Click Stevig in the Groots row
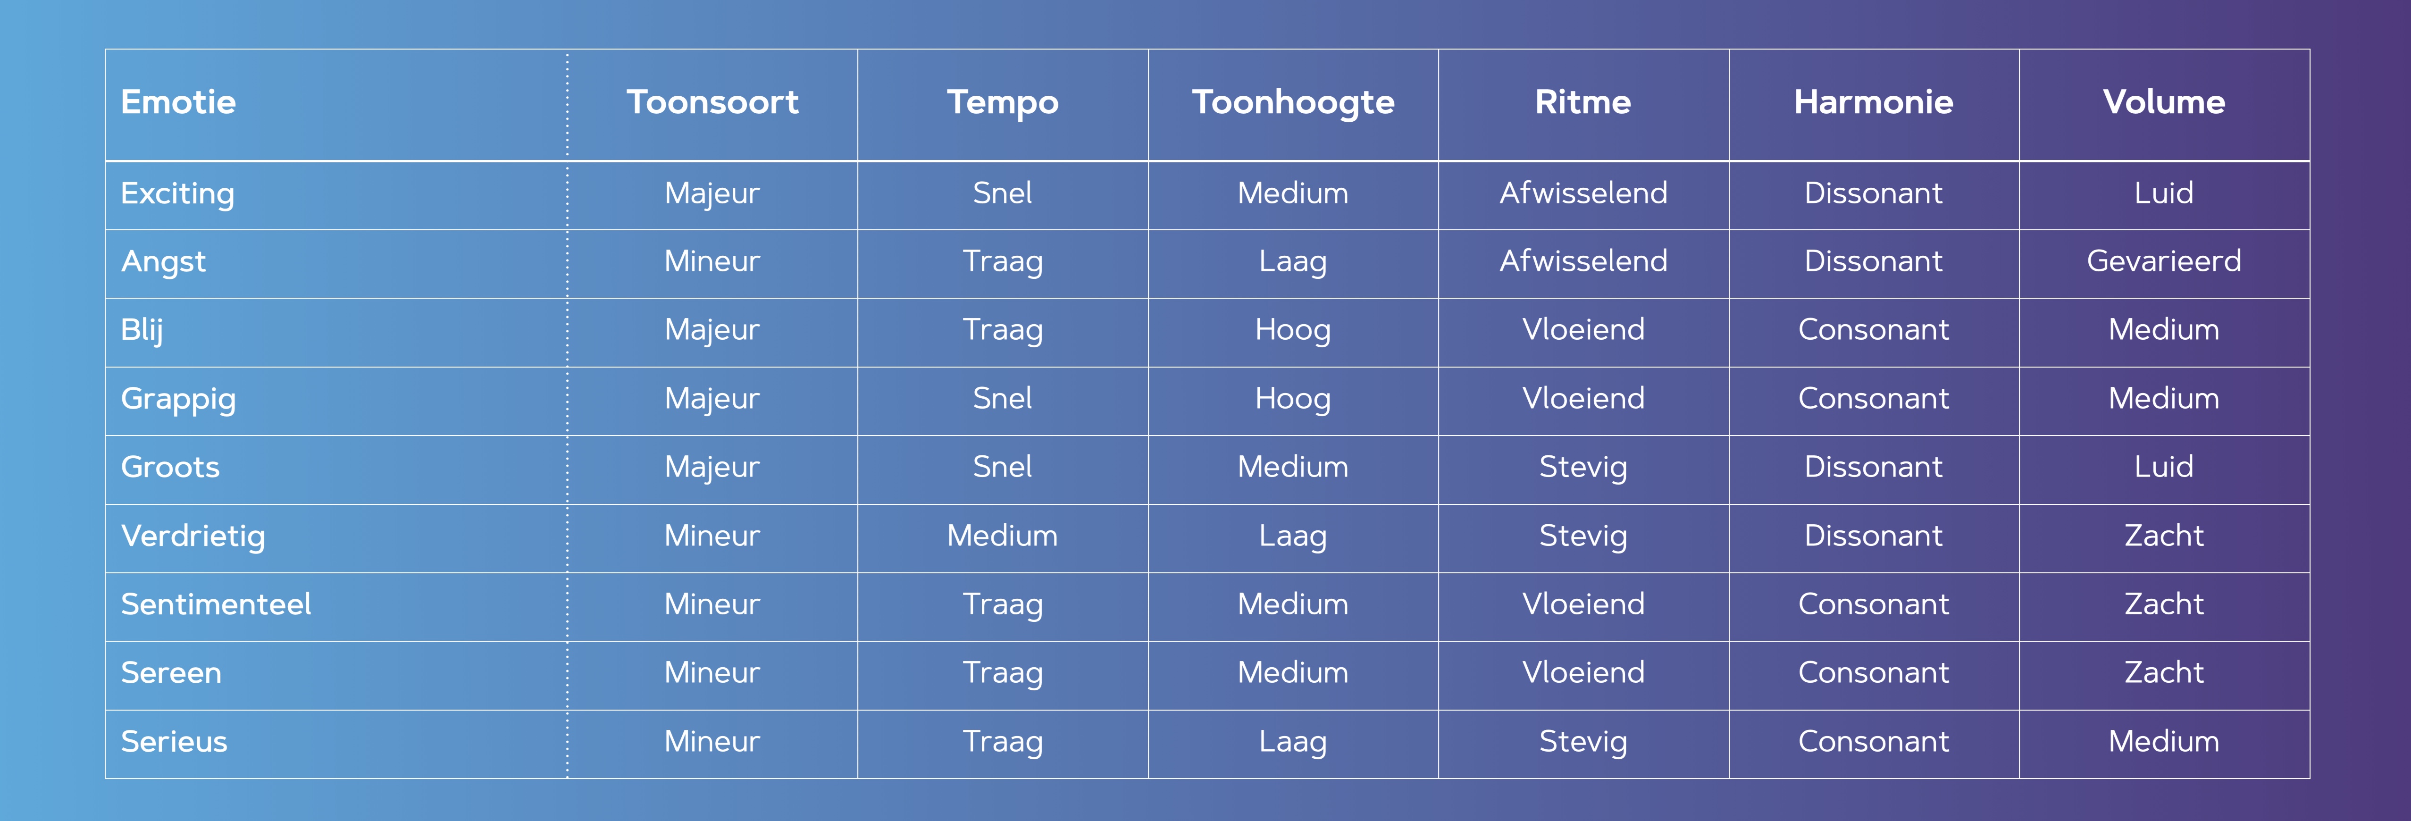 click(x=1582, y=468)
